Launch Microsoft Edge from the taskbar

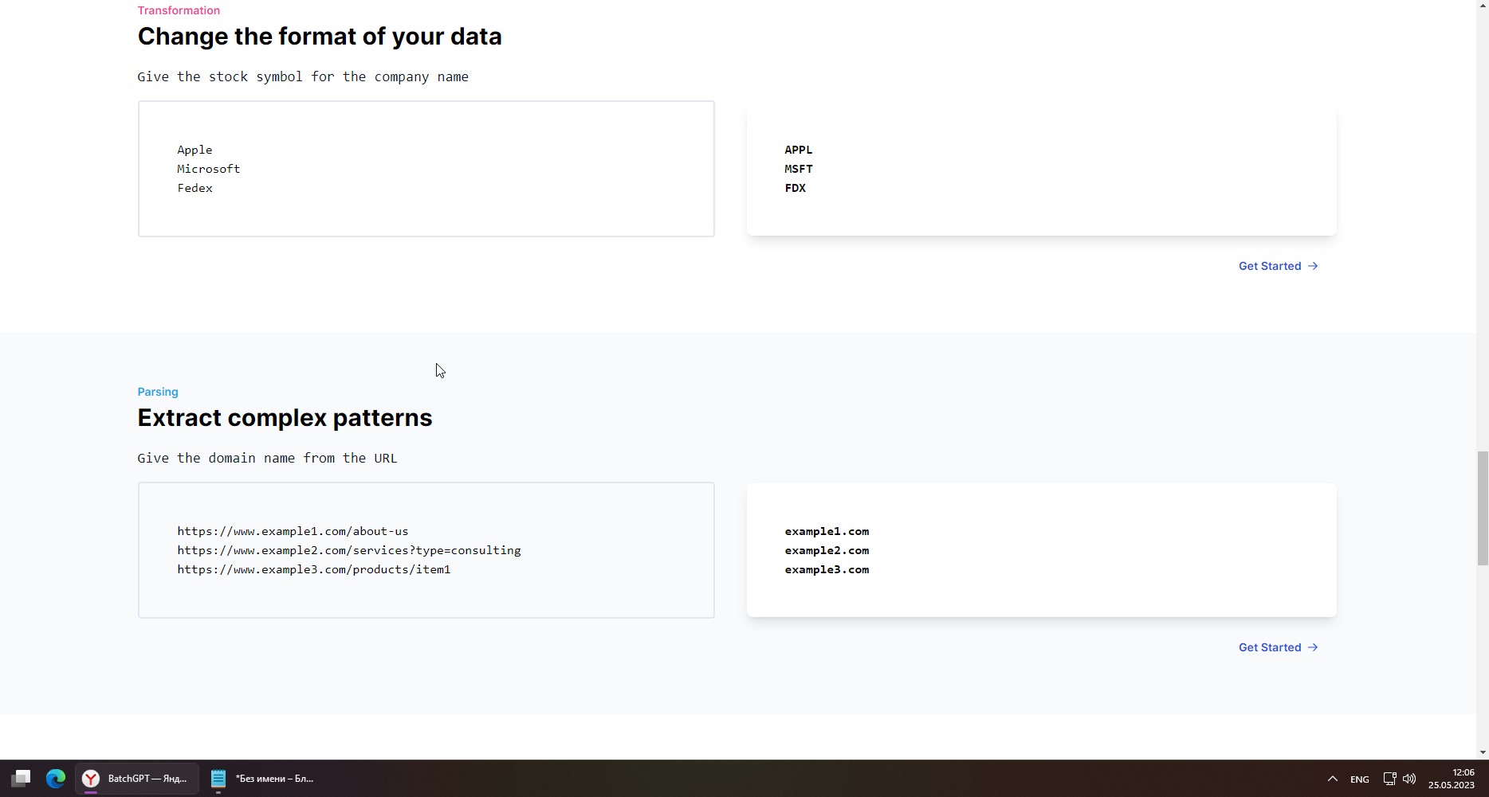click(55, 778)
